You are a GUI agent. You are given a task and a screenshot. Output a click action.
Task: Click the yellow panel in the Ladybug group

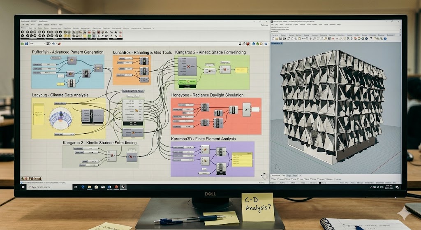39,114
